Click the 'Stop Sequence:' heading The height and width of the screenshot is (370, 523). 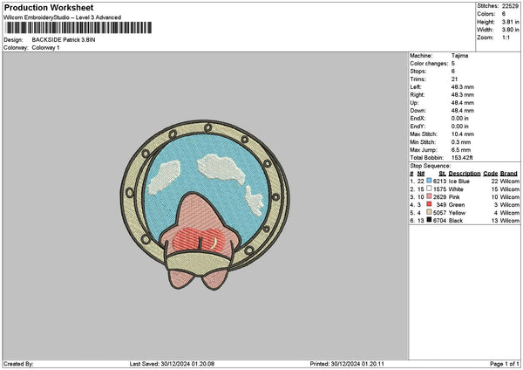coord(431,166)
